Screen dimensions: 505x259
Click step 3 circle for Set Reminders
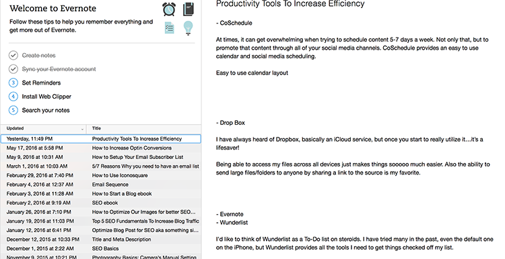[13, 83]
